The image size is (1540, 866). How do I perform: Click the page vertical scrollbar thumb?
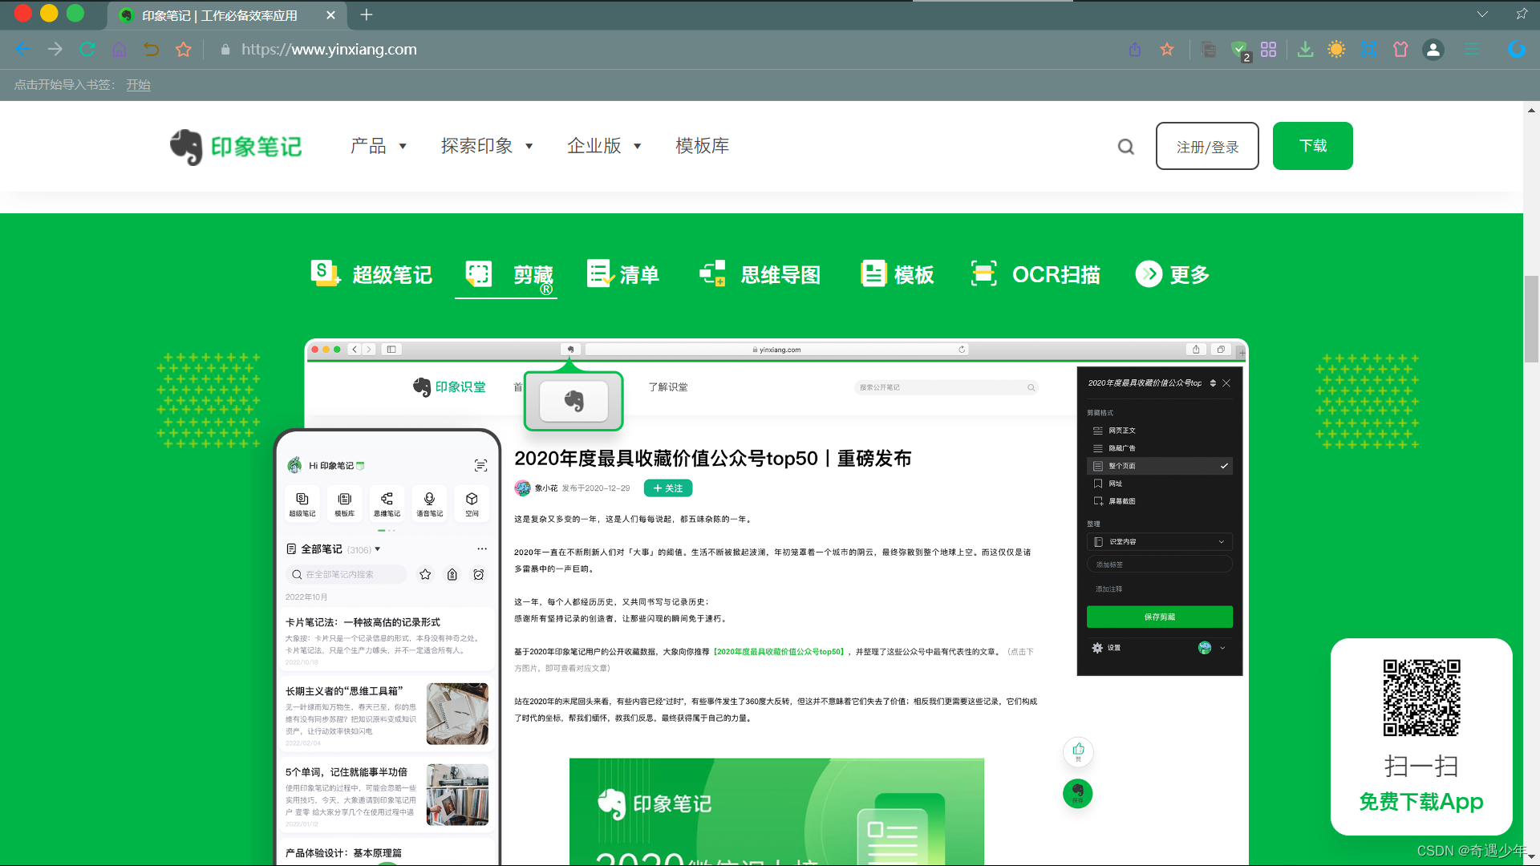(1531, 319)
